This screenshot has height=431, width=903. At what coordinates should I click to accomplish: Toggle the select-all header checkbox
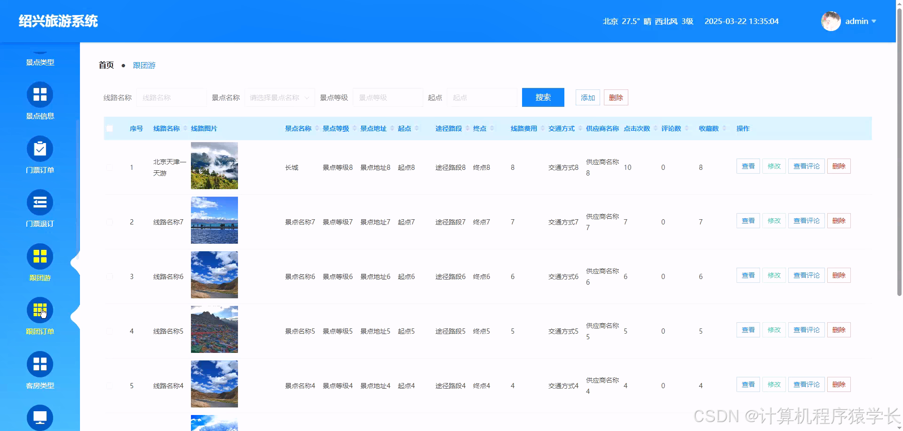(110, 128)
